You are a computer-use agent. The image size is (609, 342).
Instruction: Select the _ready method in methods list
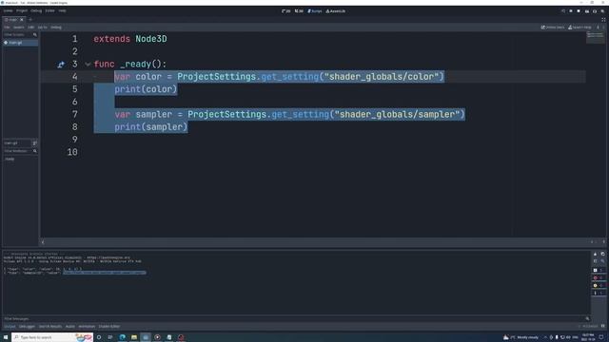tap(10, 159)
